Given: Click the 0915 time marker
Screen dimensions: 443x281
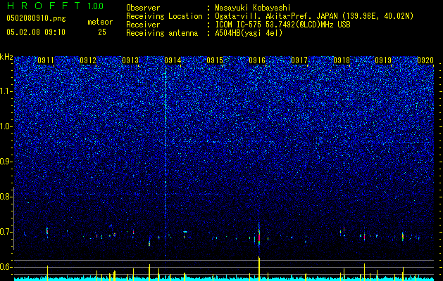Looking at the screenshot, I should [x=215, y=60].
